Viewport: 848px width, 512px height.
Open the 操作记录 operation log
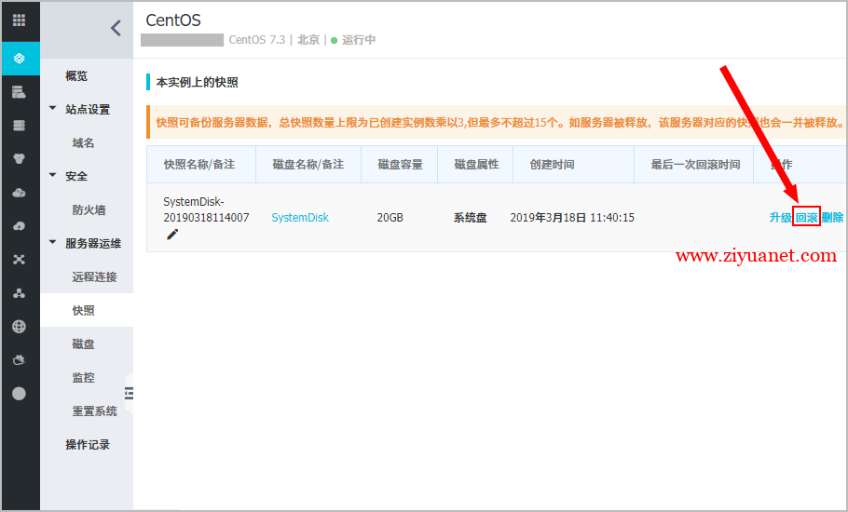click(x=88, y=444)
